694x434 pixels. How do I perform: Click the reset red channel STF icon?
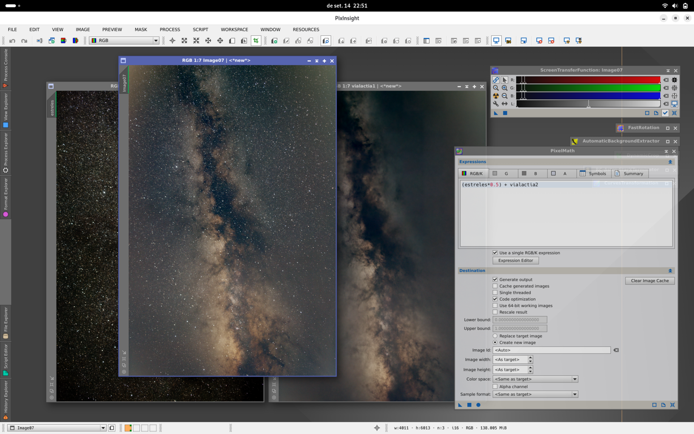pyautogui.click(x=666, y=80)
